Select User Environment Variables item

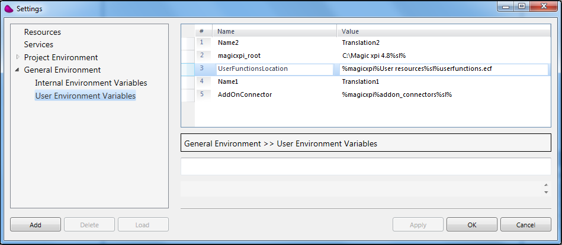85,96
